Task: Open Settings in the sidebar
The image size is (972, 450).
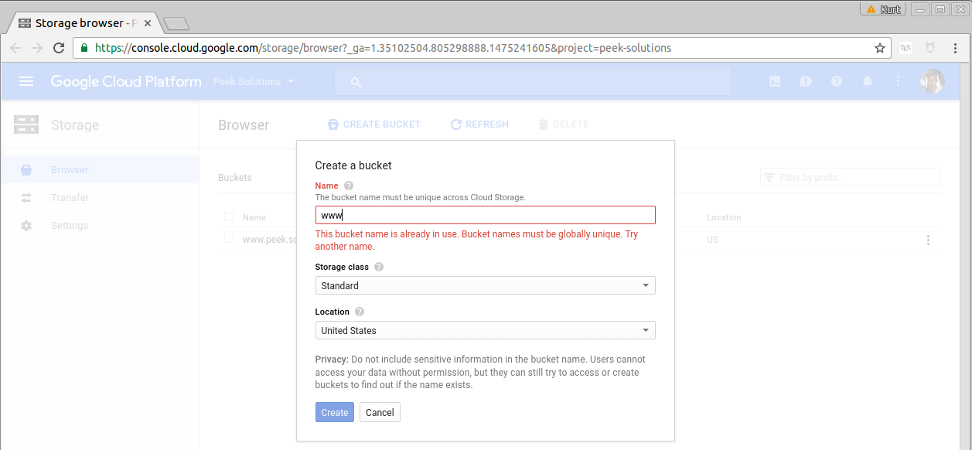Action: pos(100,225)
